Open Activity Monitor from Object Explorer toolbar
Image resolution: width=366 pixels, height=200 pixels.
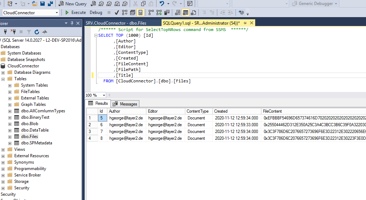pos(45,32)
